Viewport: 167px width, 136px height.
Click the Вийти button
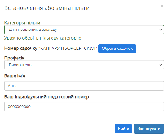tap(123, 129)
